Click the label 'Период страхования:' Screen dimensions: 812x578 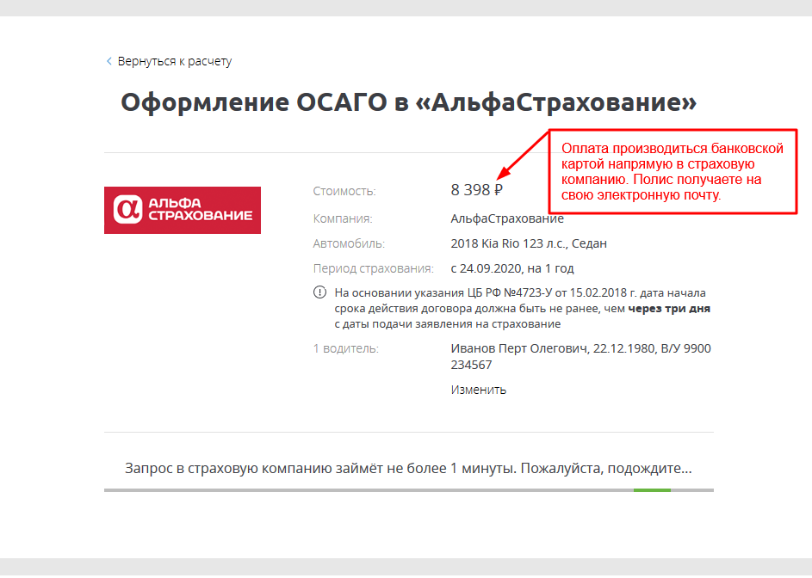pos(374,268)
